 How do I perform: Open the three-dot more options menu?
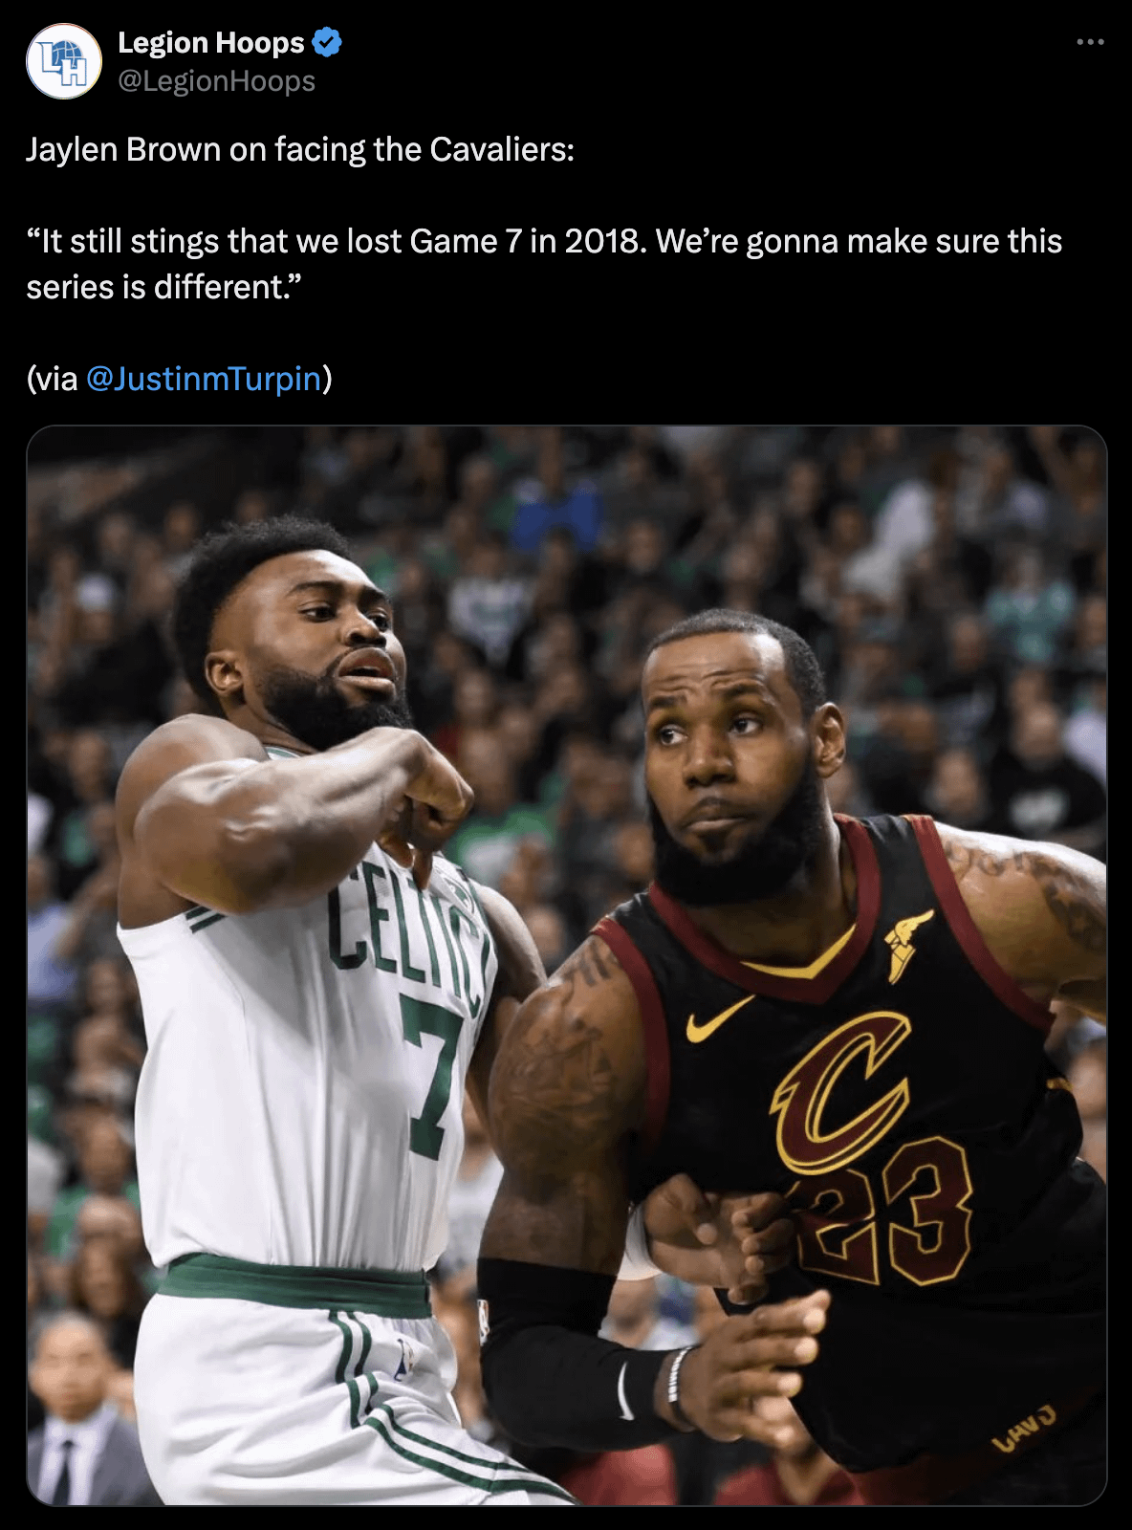pos(1090,42)
